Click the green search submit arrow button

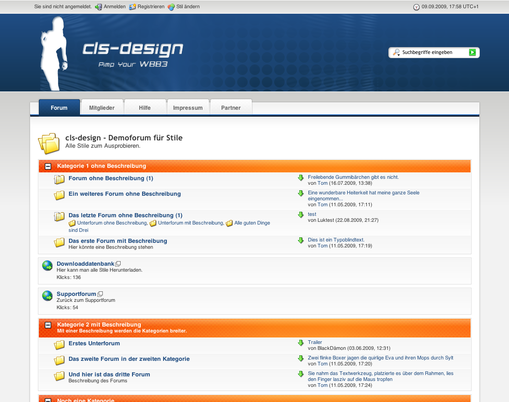click(x=472, y=53)
